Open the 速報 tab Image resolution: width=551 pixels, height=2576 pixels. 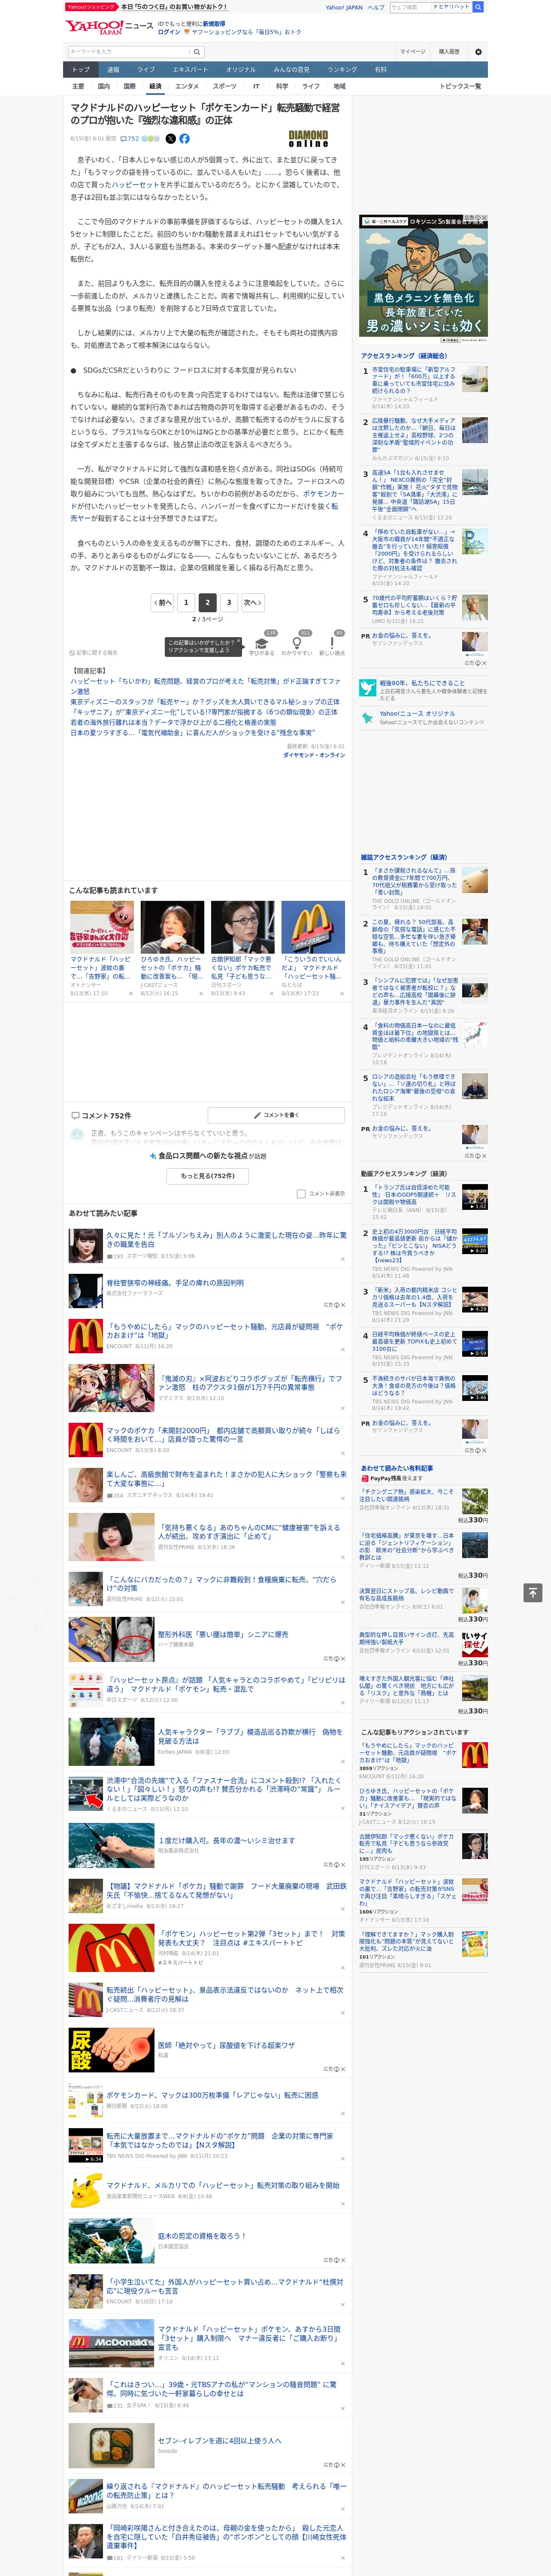(x=113, y=70)
